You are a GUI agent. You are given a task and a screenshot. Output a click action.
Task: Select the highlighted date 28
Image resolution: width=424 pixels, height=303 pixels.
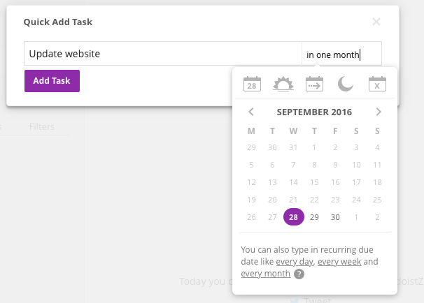[x=293, y=217]
